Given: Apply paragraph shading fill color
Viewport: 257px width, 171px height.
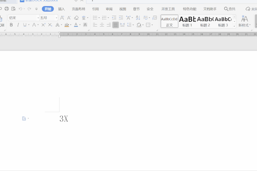Looking at the screenshot, I should pyautogui.click(x=139, y=25).
